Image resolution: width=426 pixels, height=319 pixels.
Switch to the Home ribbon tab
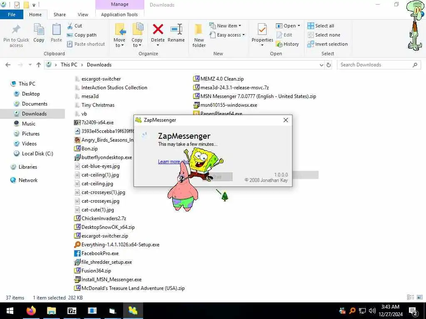pos(35,15)
